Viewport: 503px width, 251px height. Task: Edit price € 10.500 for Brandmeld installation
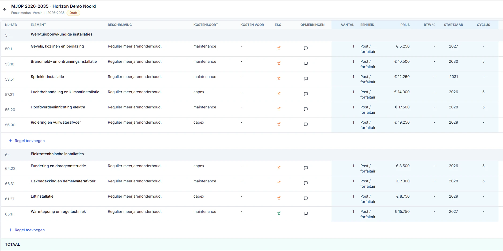click(x=402, y=61)
